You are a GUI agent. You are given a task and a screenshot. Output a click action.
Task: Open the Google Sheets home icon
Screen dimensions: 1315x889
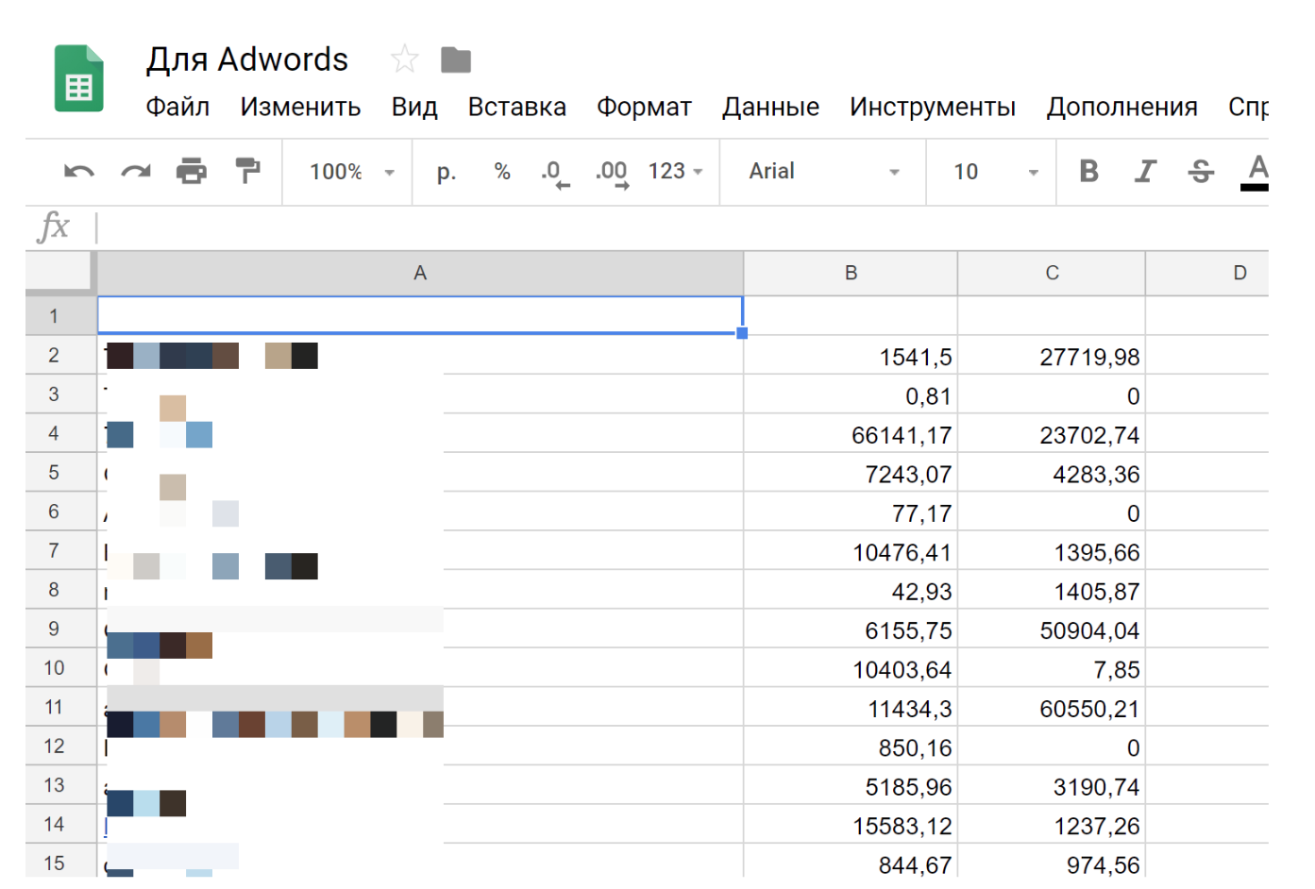[x=78, y=78]
